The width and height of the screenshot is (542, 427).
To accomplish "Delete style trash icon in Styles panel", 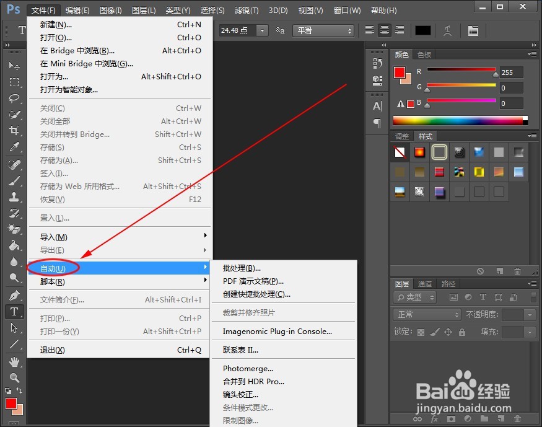I will 517,271.
